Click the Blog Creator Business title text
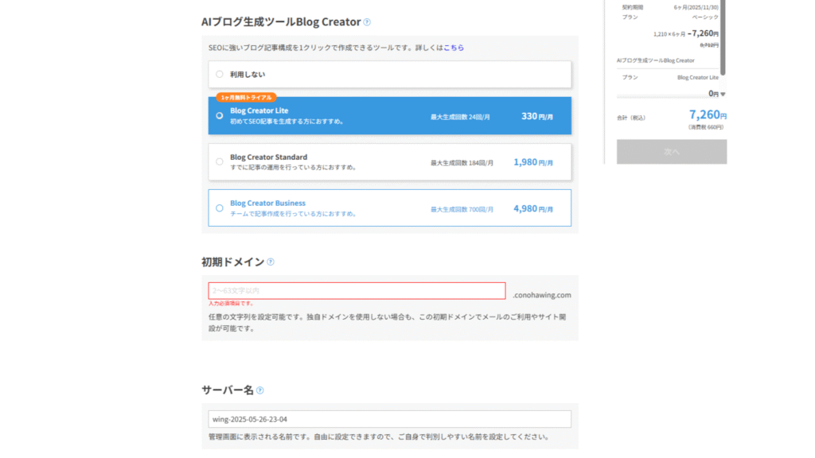The height and width of the screenshot is (458, 815). pos(267,203)
